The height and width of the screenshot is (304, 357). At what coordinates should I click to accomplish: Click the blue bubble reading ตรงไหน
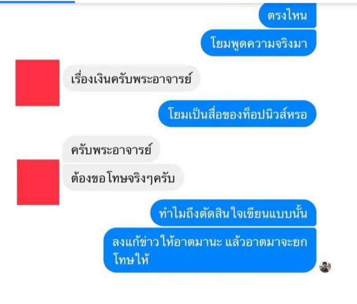point(288,16)
